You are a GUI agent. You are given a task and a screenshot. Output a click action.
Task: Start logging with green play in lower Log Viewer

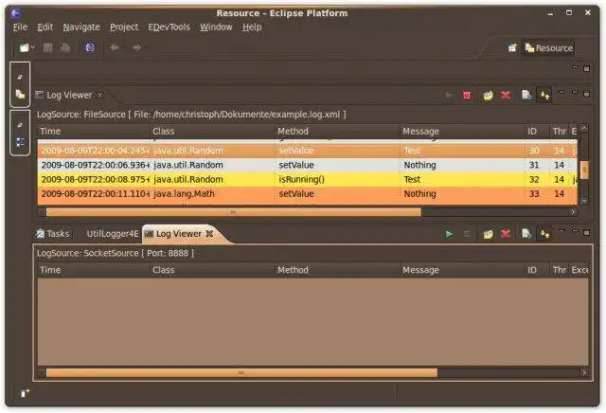[449, 234]
